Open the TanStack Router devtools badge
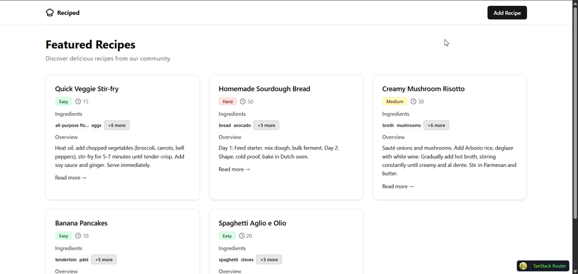The width and height of the screenshot is (578, 274). click(x=544, y=266)
